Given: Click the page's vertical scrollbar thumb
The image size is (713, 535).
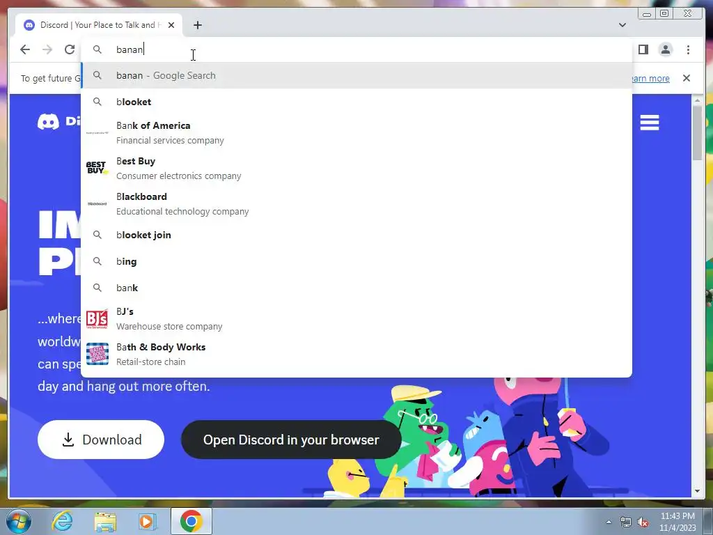Looking at the screenshot, I should tap(697, 132).
